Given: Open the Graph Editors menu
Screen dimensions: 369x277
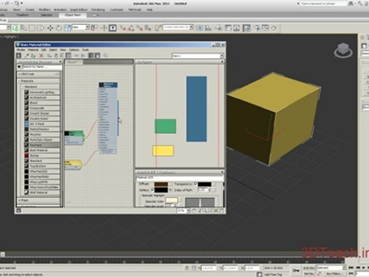Looking at the screenshot, I should [78, 10].
